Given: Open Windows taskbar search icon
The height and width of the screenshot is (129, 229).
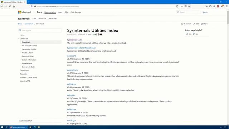Looking at the screenshot, I should [x=6, y=127].
